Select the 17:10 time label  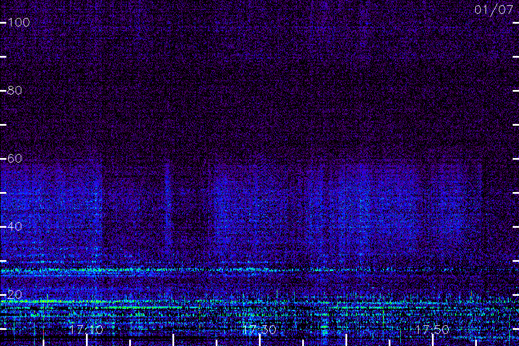[x=86, y=330]
